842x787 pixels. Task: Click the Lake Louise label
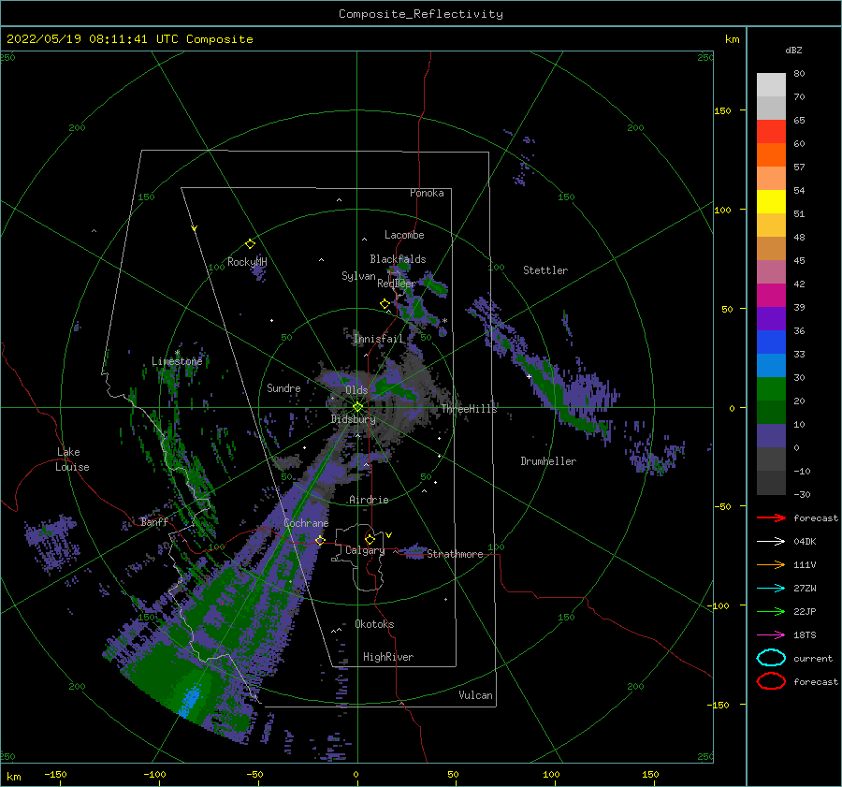[72, 459]
